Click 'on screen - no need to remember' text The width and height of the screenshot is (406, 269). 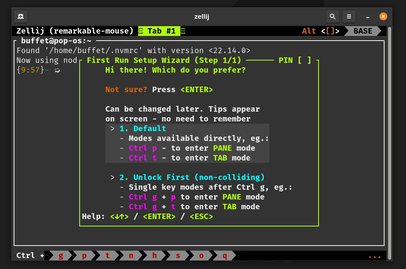[x=178, y=119]
